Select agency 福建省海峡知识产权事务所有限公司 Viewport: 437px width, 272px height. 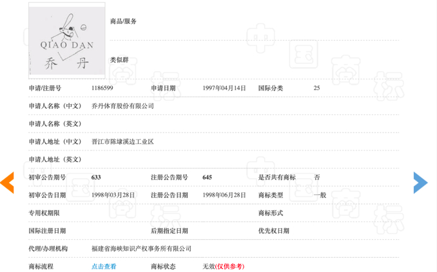141,249
